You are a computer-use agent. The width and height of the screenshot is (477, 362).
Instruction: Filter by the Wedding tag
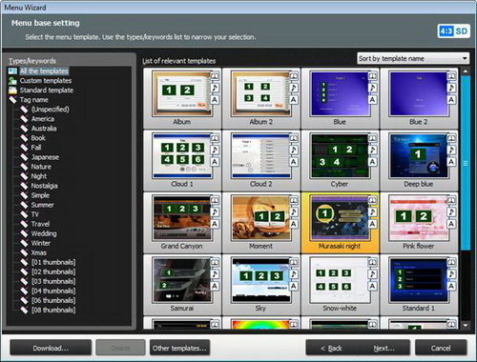44,233
